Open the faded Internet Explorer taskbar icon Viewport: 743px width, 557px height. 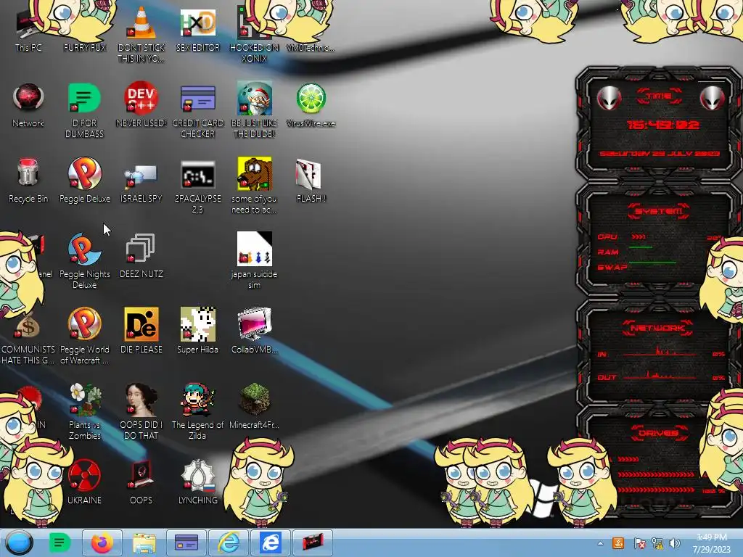coord(229,542)
